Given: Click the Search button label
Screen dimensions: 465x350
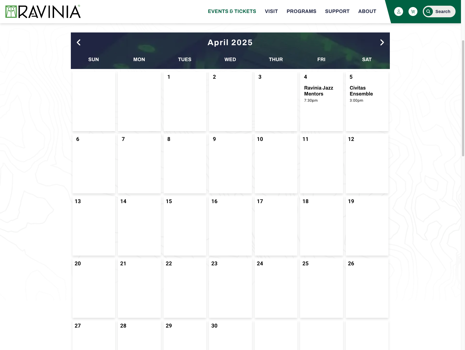Looking at the screenshot, I should pos(443,12).
